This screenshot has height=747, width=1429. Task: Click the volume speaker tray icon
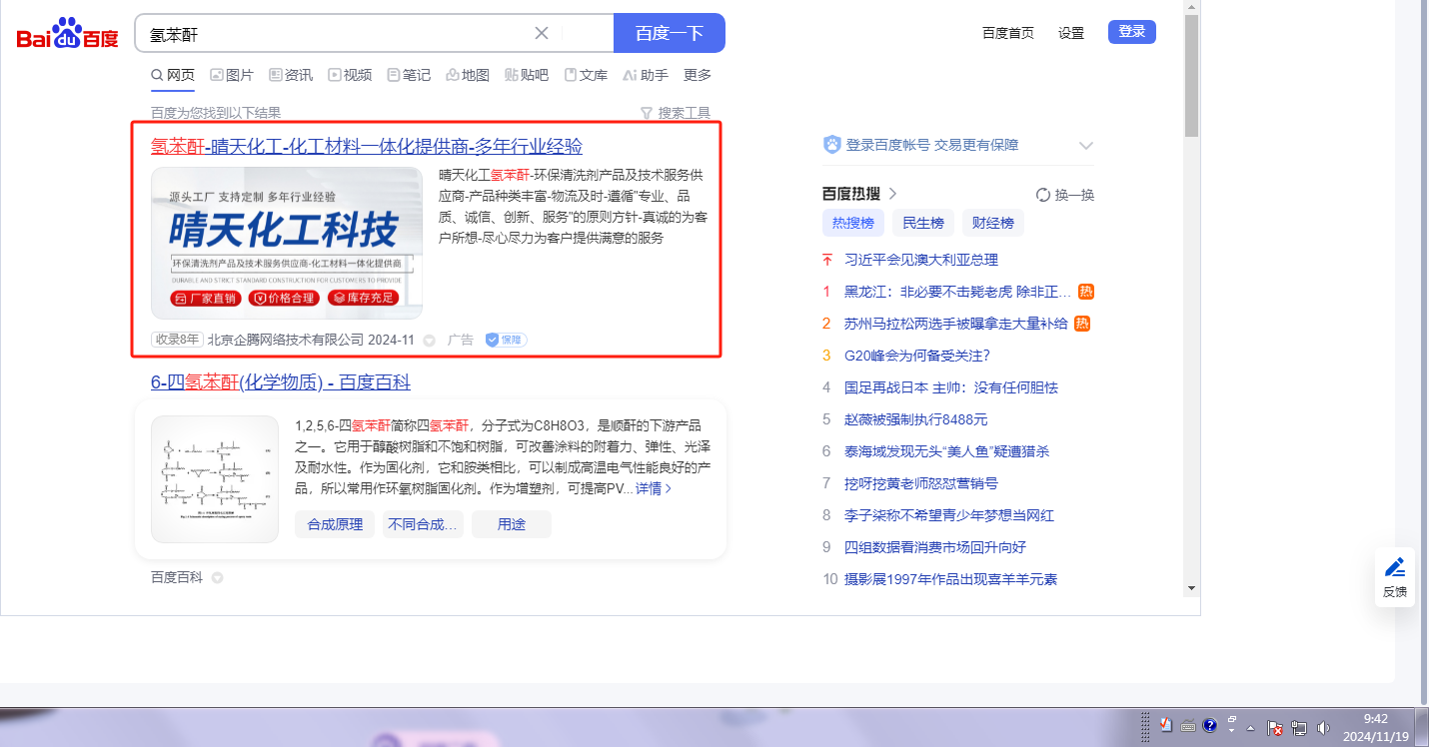[1324, 728]
